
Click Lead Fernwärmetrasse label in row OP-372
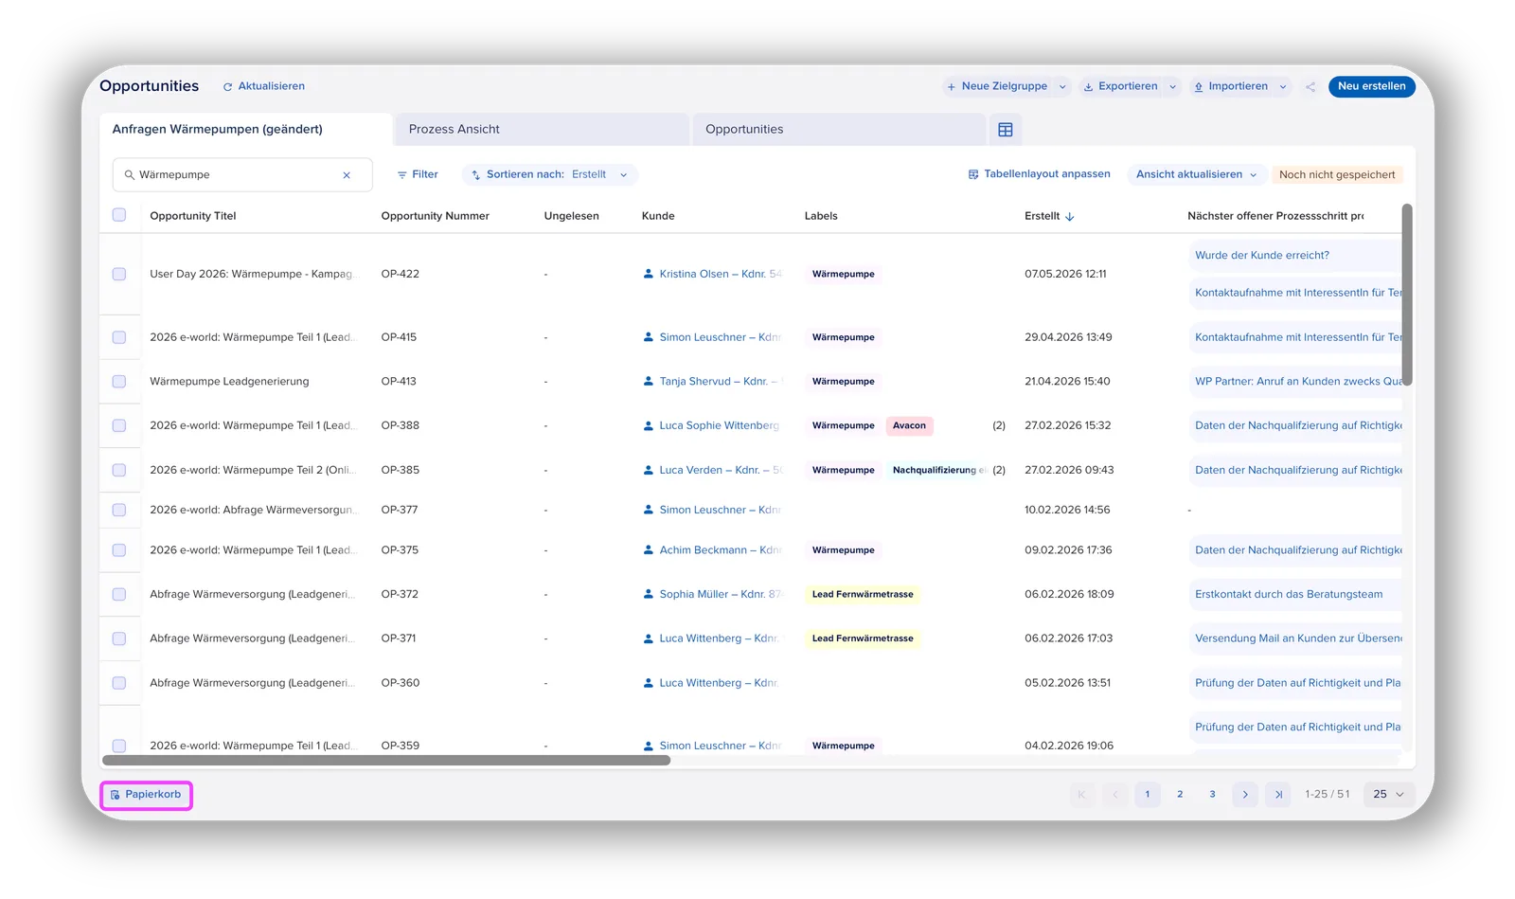(x=863, y=595)
